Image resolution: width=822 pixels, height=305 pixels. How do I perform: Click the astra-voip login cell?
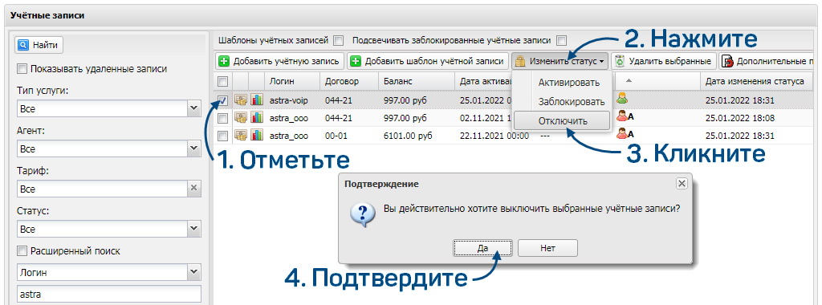coord(292,100)
